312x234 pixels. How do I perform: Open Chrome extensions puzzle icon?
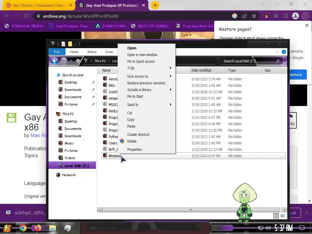276,16
